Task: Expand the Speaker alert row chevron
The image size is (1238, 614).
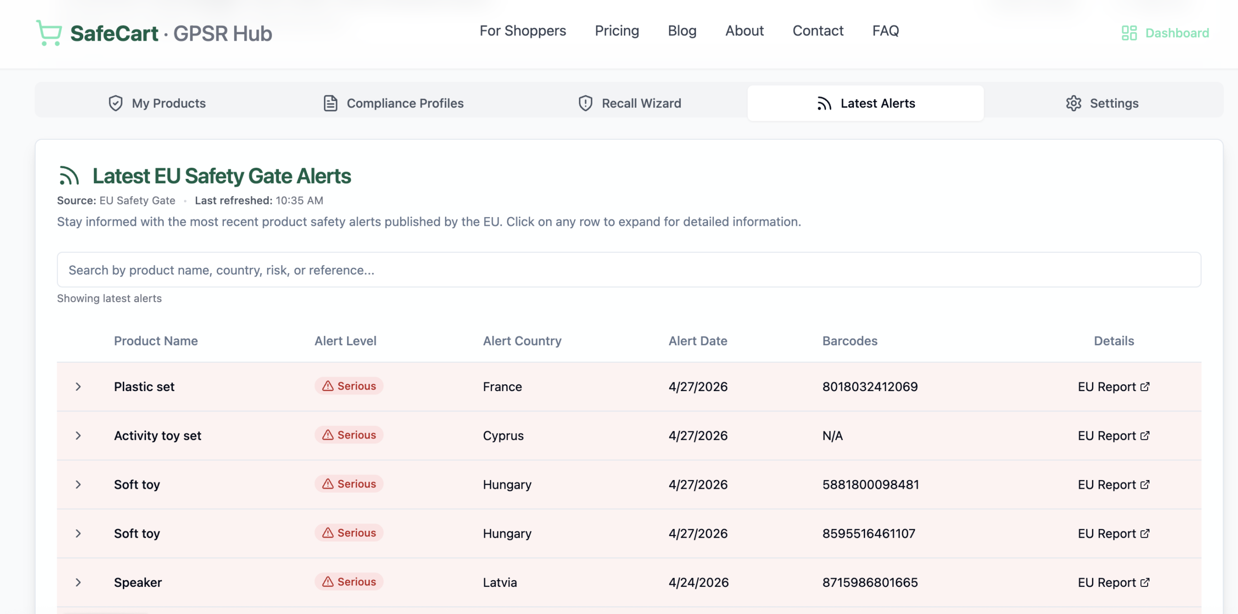Action: click(x=78, y=583)
